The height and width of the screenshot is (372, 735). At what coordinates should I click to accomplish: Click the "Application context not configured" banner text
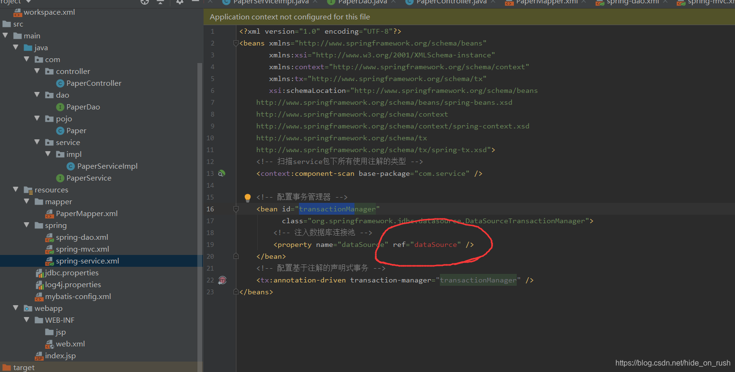click(290, 17)
